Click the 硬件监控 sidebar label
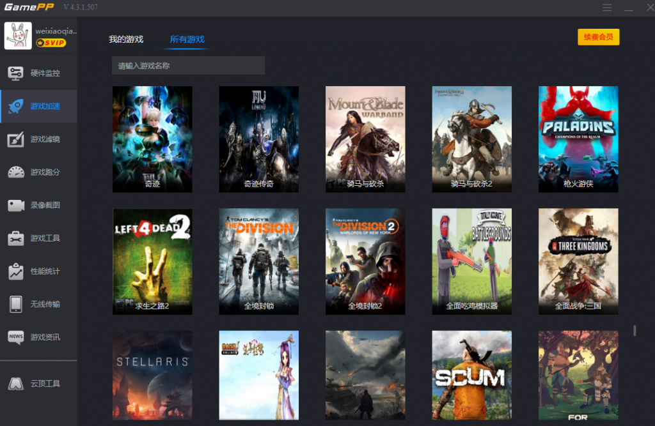The image size is (655, 426). tap(45, 73)
